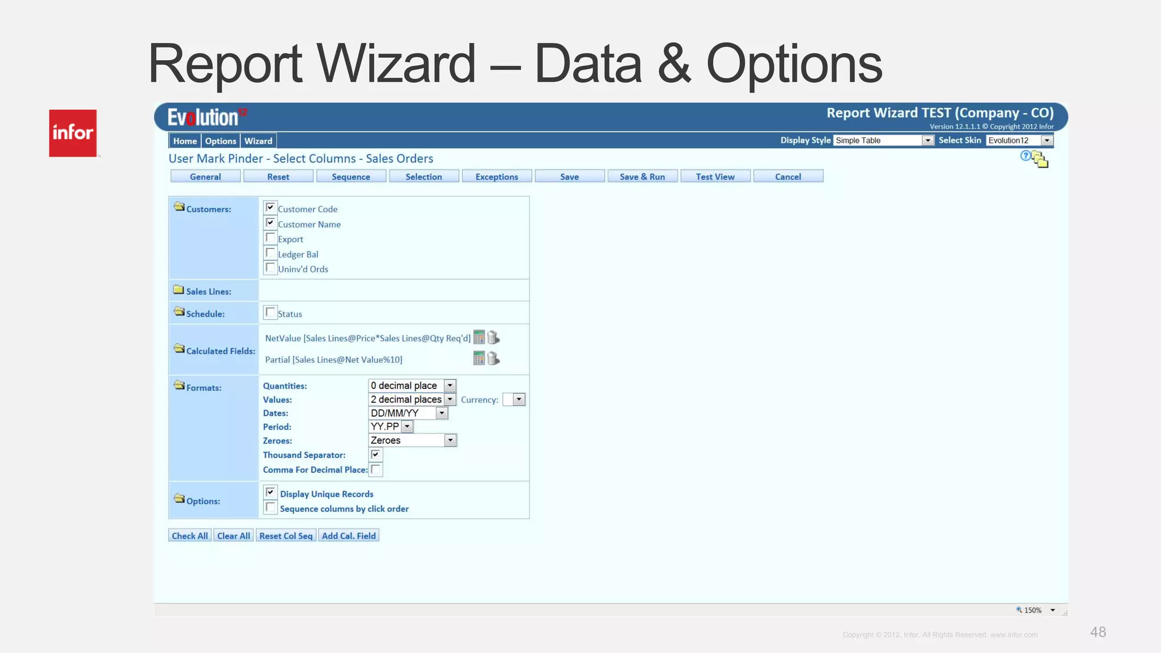Click the Reset Col Seq button
This screenshot has height=653, width=1161.
pyautogui.click(x=286, y=536)
